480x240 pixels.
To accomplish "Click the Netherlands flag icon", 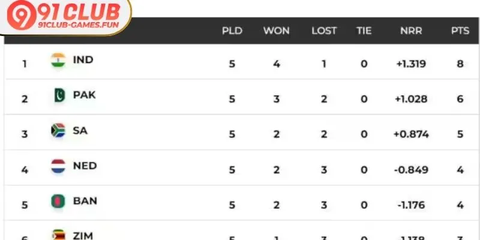I will click(x=58, y=166).
